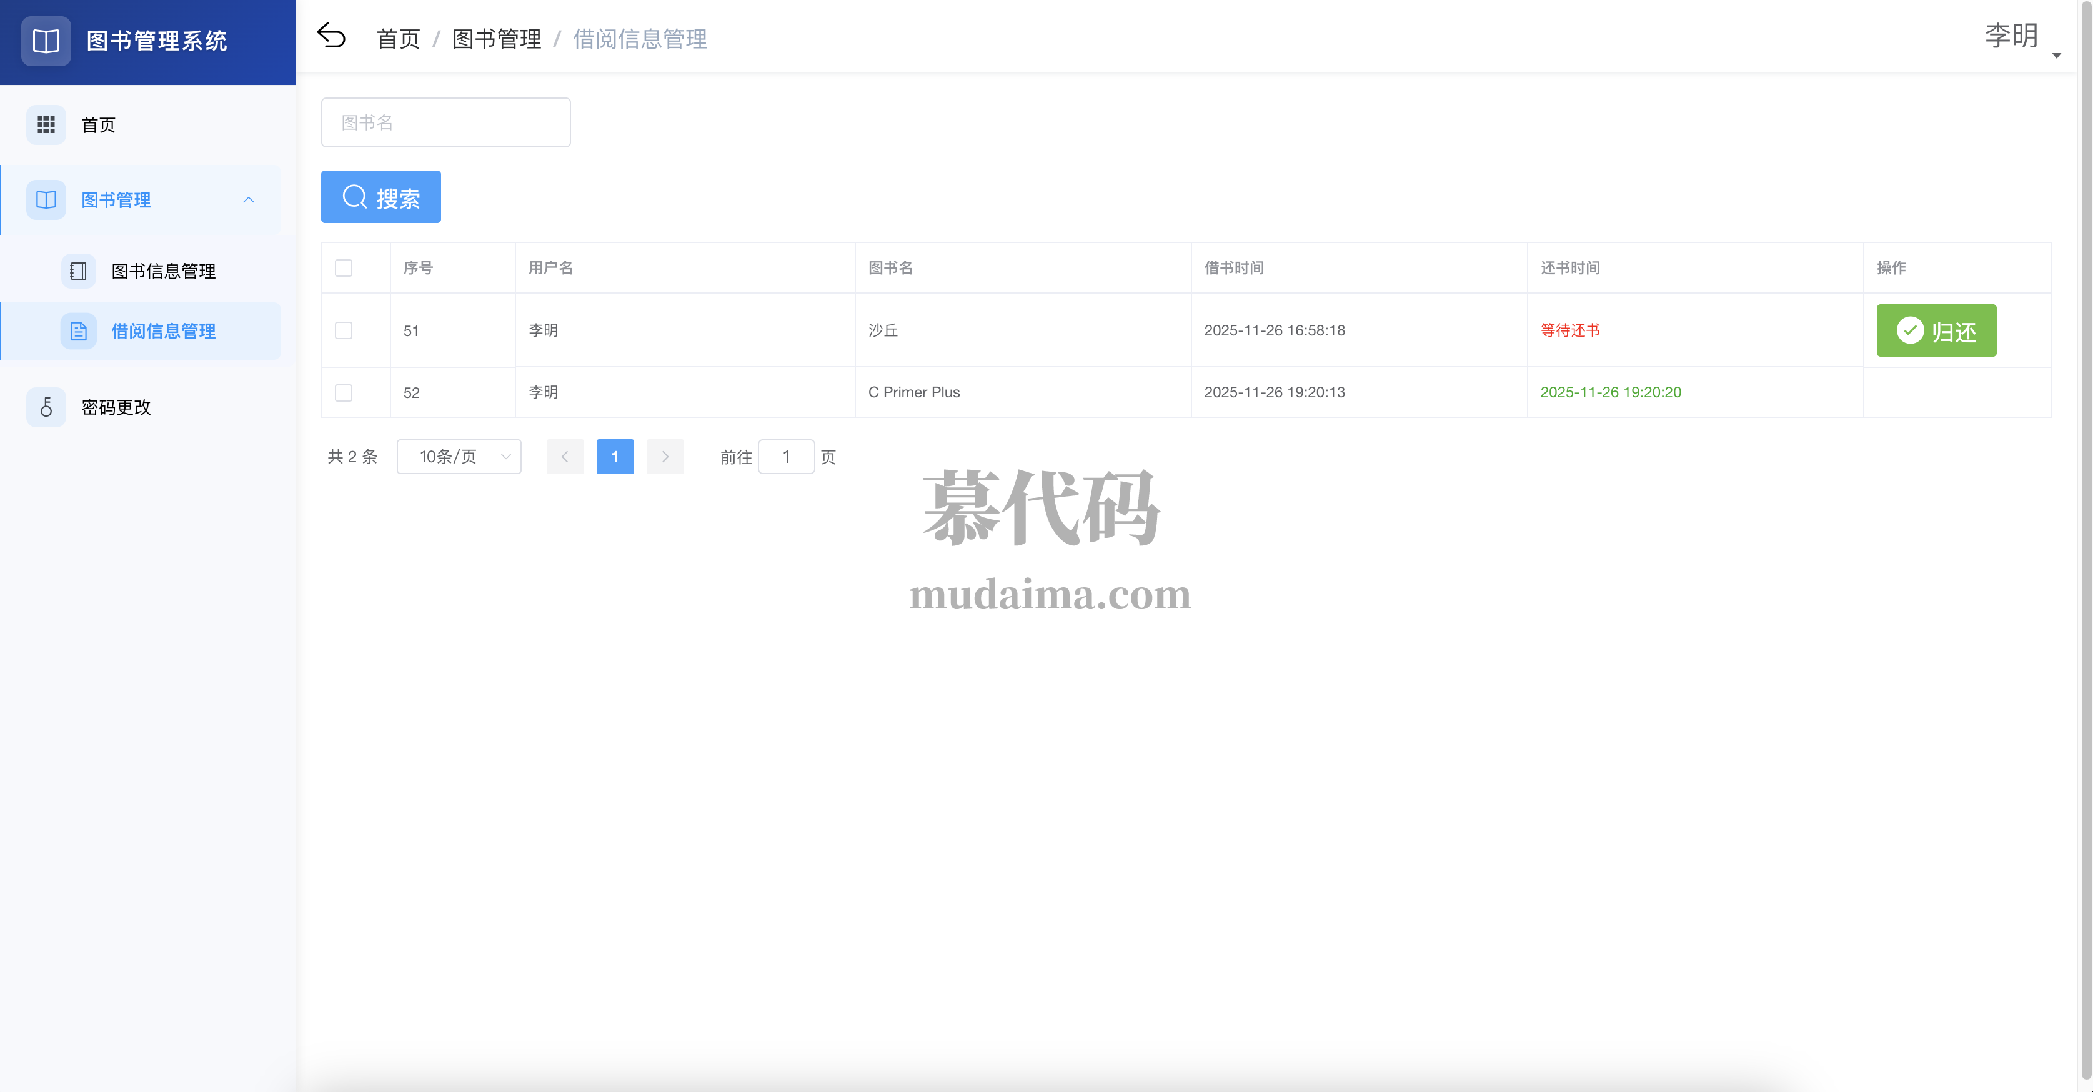
Task: Select 图书管理 in the breadcrumb trail
Action: point(497,38)
